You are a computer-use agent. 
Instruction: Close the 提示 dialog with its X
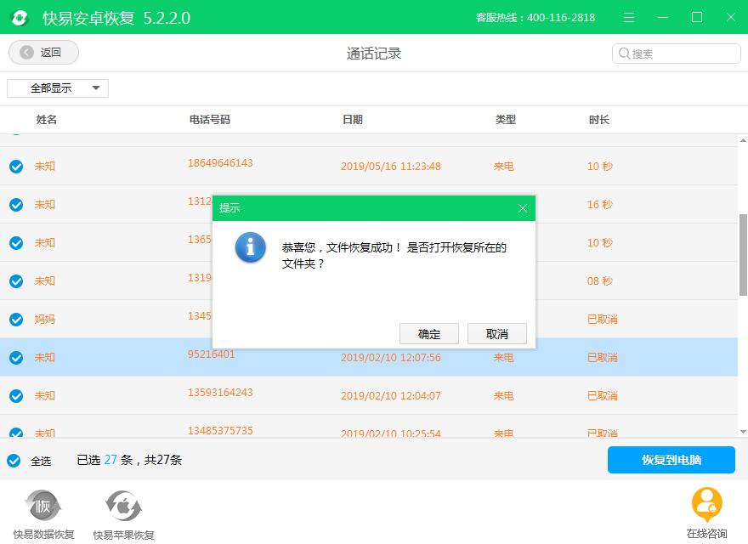click(520, 207)
